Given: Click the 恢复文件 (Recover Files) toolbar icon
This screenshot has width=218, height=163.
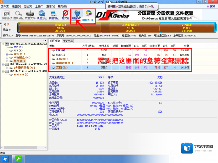Looking at the screenshot, I should coord(31,14).
